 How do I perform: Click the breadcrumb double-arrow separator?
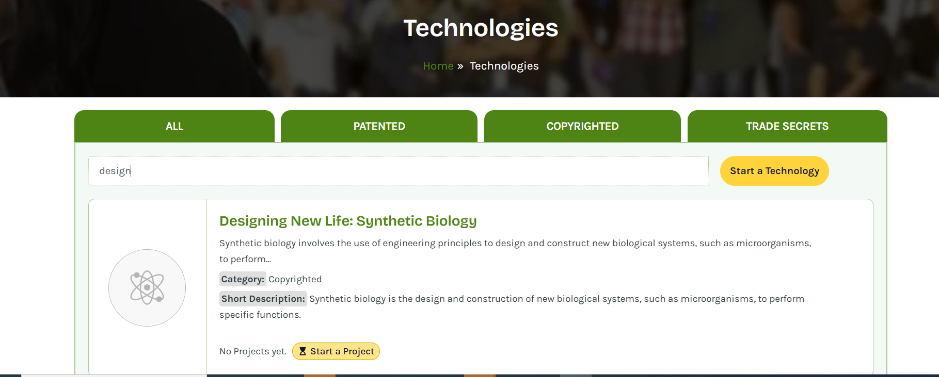pos(460,66)
